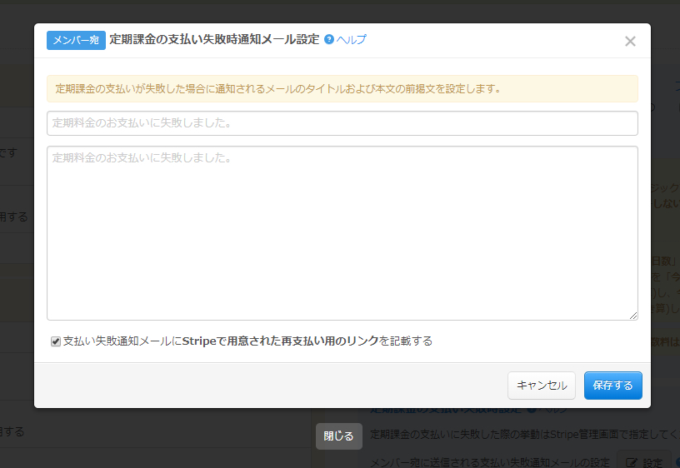Uncheck the Stripe re-payment link checkbox

56,341
